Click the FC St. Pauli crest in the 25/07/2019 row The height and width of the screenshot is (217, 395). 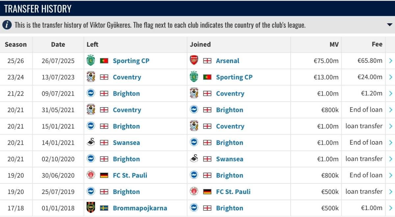tap(194, 191)
